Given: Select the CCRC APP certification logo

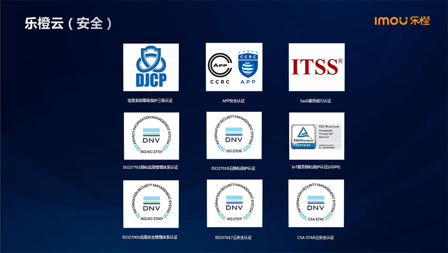Looking at the screenshot, I should click(233, 67).
